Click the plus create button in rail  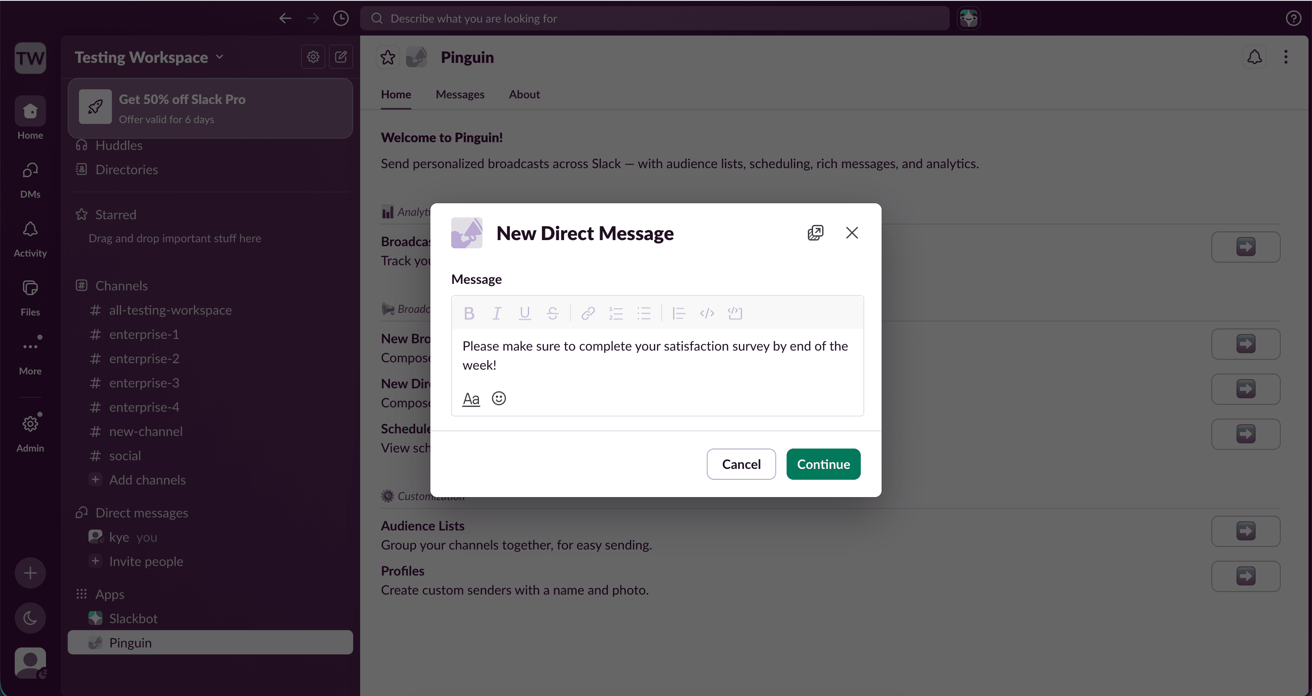tap(30, 573)
